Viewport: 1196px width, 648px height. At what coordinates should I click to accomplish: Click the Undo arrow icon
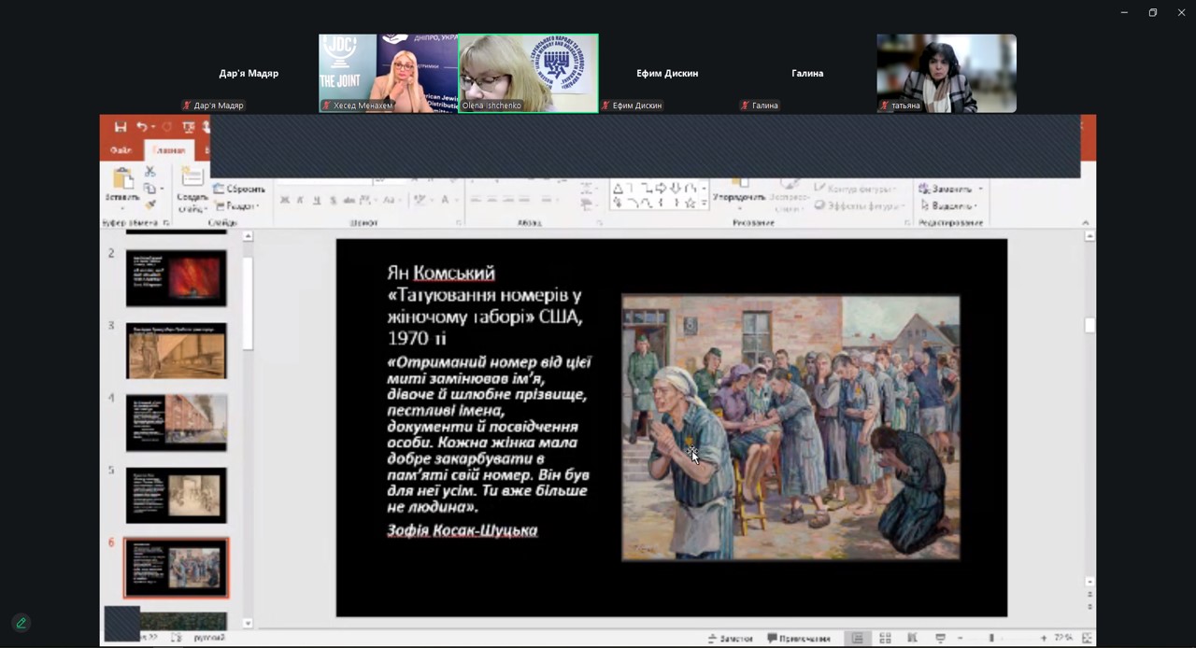(x=141, y=127)
